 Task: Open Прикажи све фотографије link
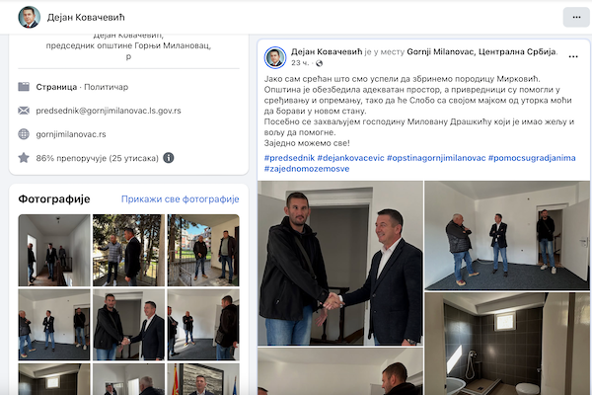(x=181, y=199)
